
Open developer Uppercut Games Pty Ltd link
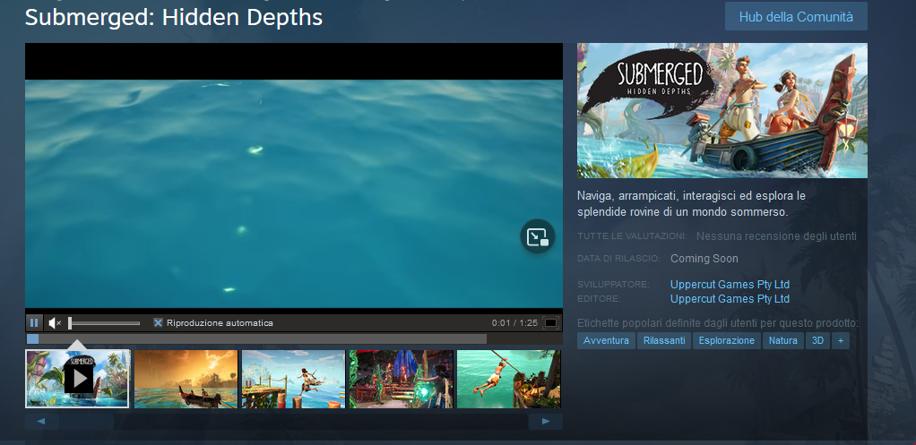[x=730, y=285]
